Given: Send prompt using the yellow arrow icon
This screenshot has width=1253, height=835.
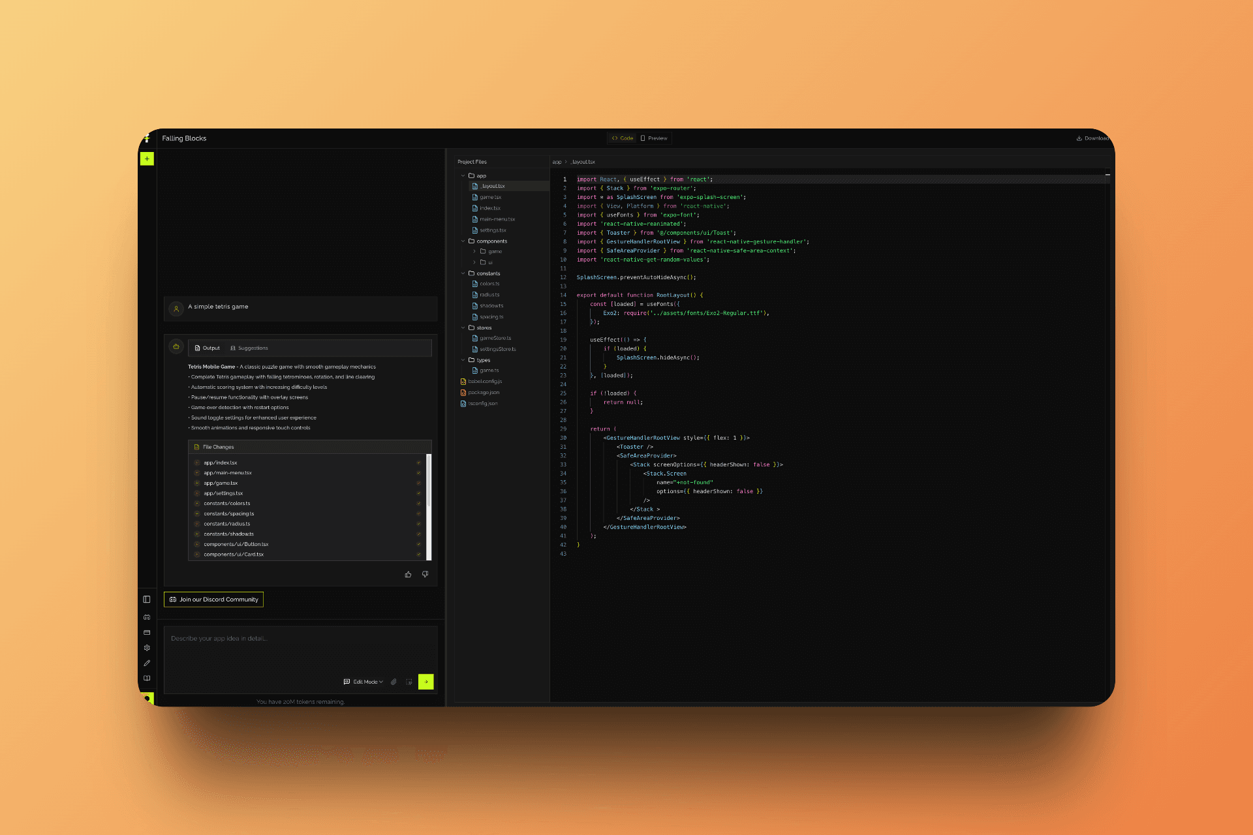Looking at the screenshot, I should point(425,682).
